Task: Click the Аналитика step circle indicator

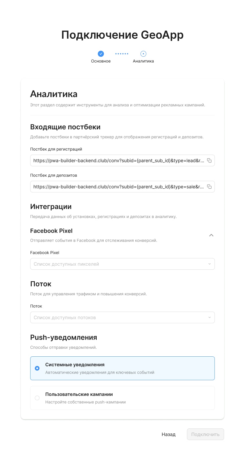Action: point(143,54)
